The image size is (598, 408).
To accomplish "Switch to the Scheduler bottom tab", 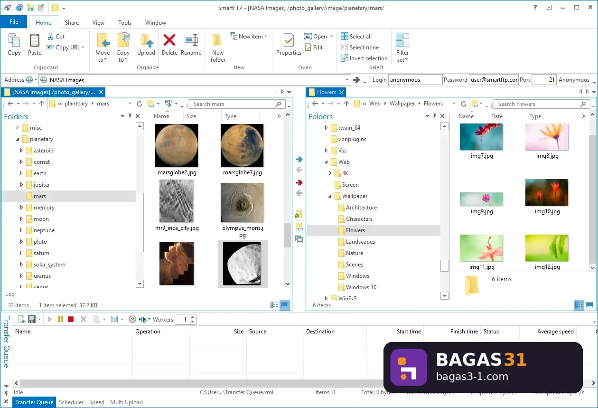I will [71, 402].
